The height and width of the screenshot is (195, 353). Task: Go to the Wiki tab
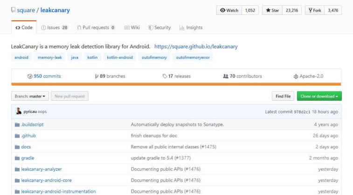pyautogui.click(x=132, y=28)
